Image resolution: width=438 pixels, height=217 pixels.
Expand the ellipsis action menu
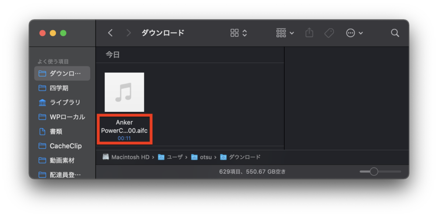pyautogui.click(x=354, y=33)
